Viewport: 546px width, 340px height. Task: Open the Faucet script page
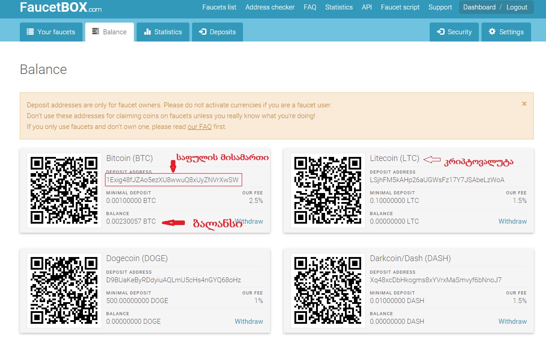point(400,7)
